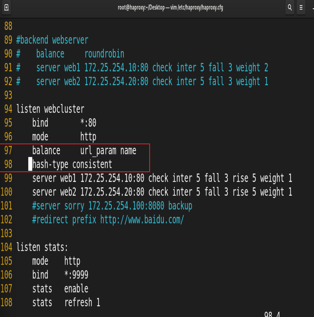314x317 pixels.
Task: Click the '*:80' bind value
Action: [x=88, y=123]
